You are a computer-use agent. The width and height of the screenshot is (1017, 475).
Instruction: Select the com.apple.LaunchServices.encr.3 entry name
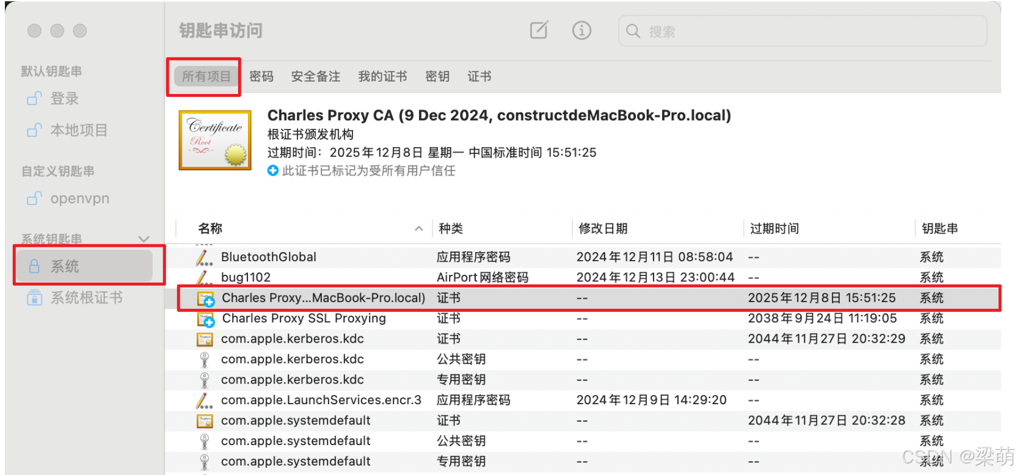[x=321, y=400]
